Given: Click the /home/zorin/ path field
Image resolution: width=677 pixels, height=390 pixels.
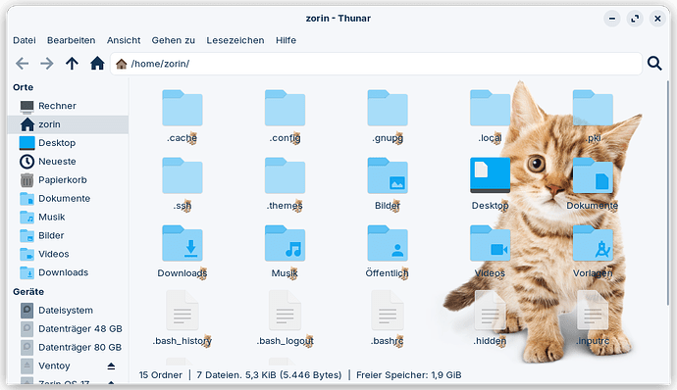Looking at the screenshot, I should 377,64.
